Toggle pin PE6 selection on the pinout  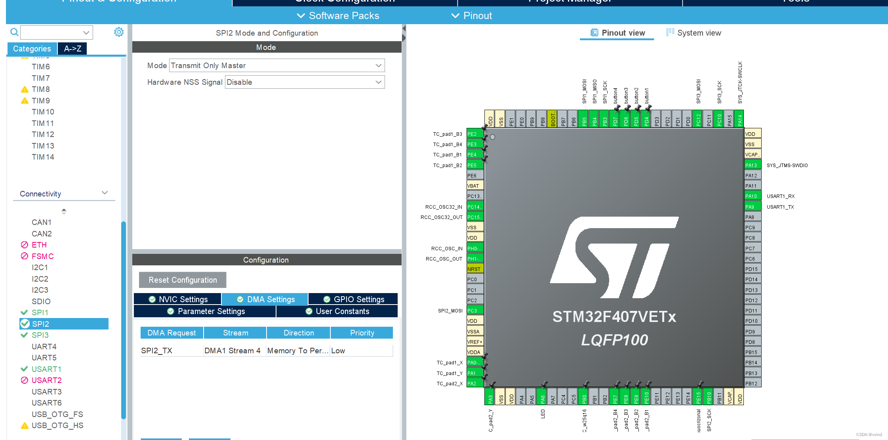click(474, 175)
